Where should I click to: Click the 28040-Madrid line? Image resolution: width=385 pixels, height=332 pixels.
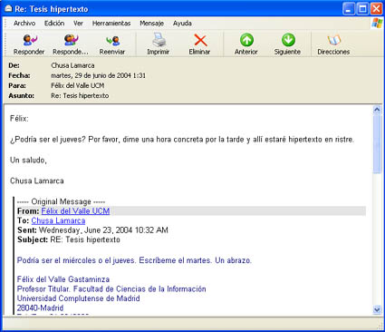point(40,308)
